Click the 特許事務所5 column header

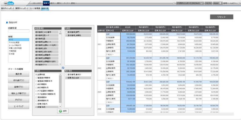click(210, 27)
